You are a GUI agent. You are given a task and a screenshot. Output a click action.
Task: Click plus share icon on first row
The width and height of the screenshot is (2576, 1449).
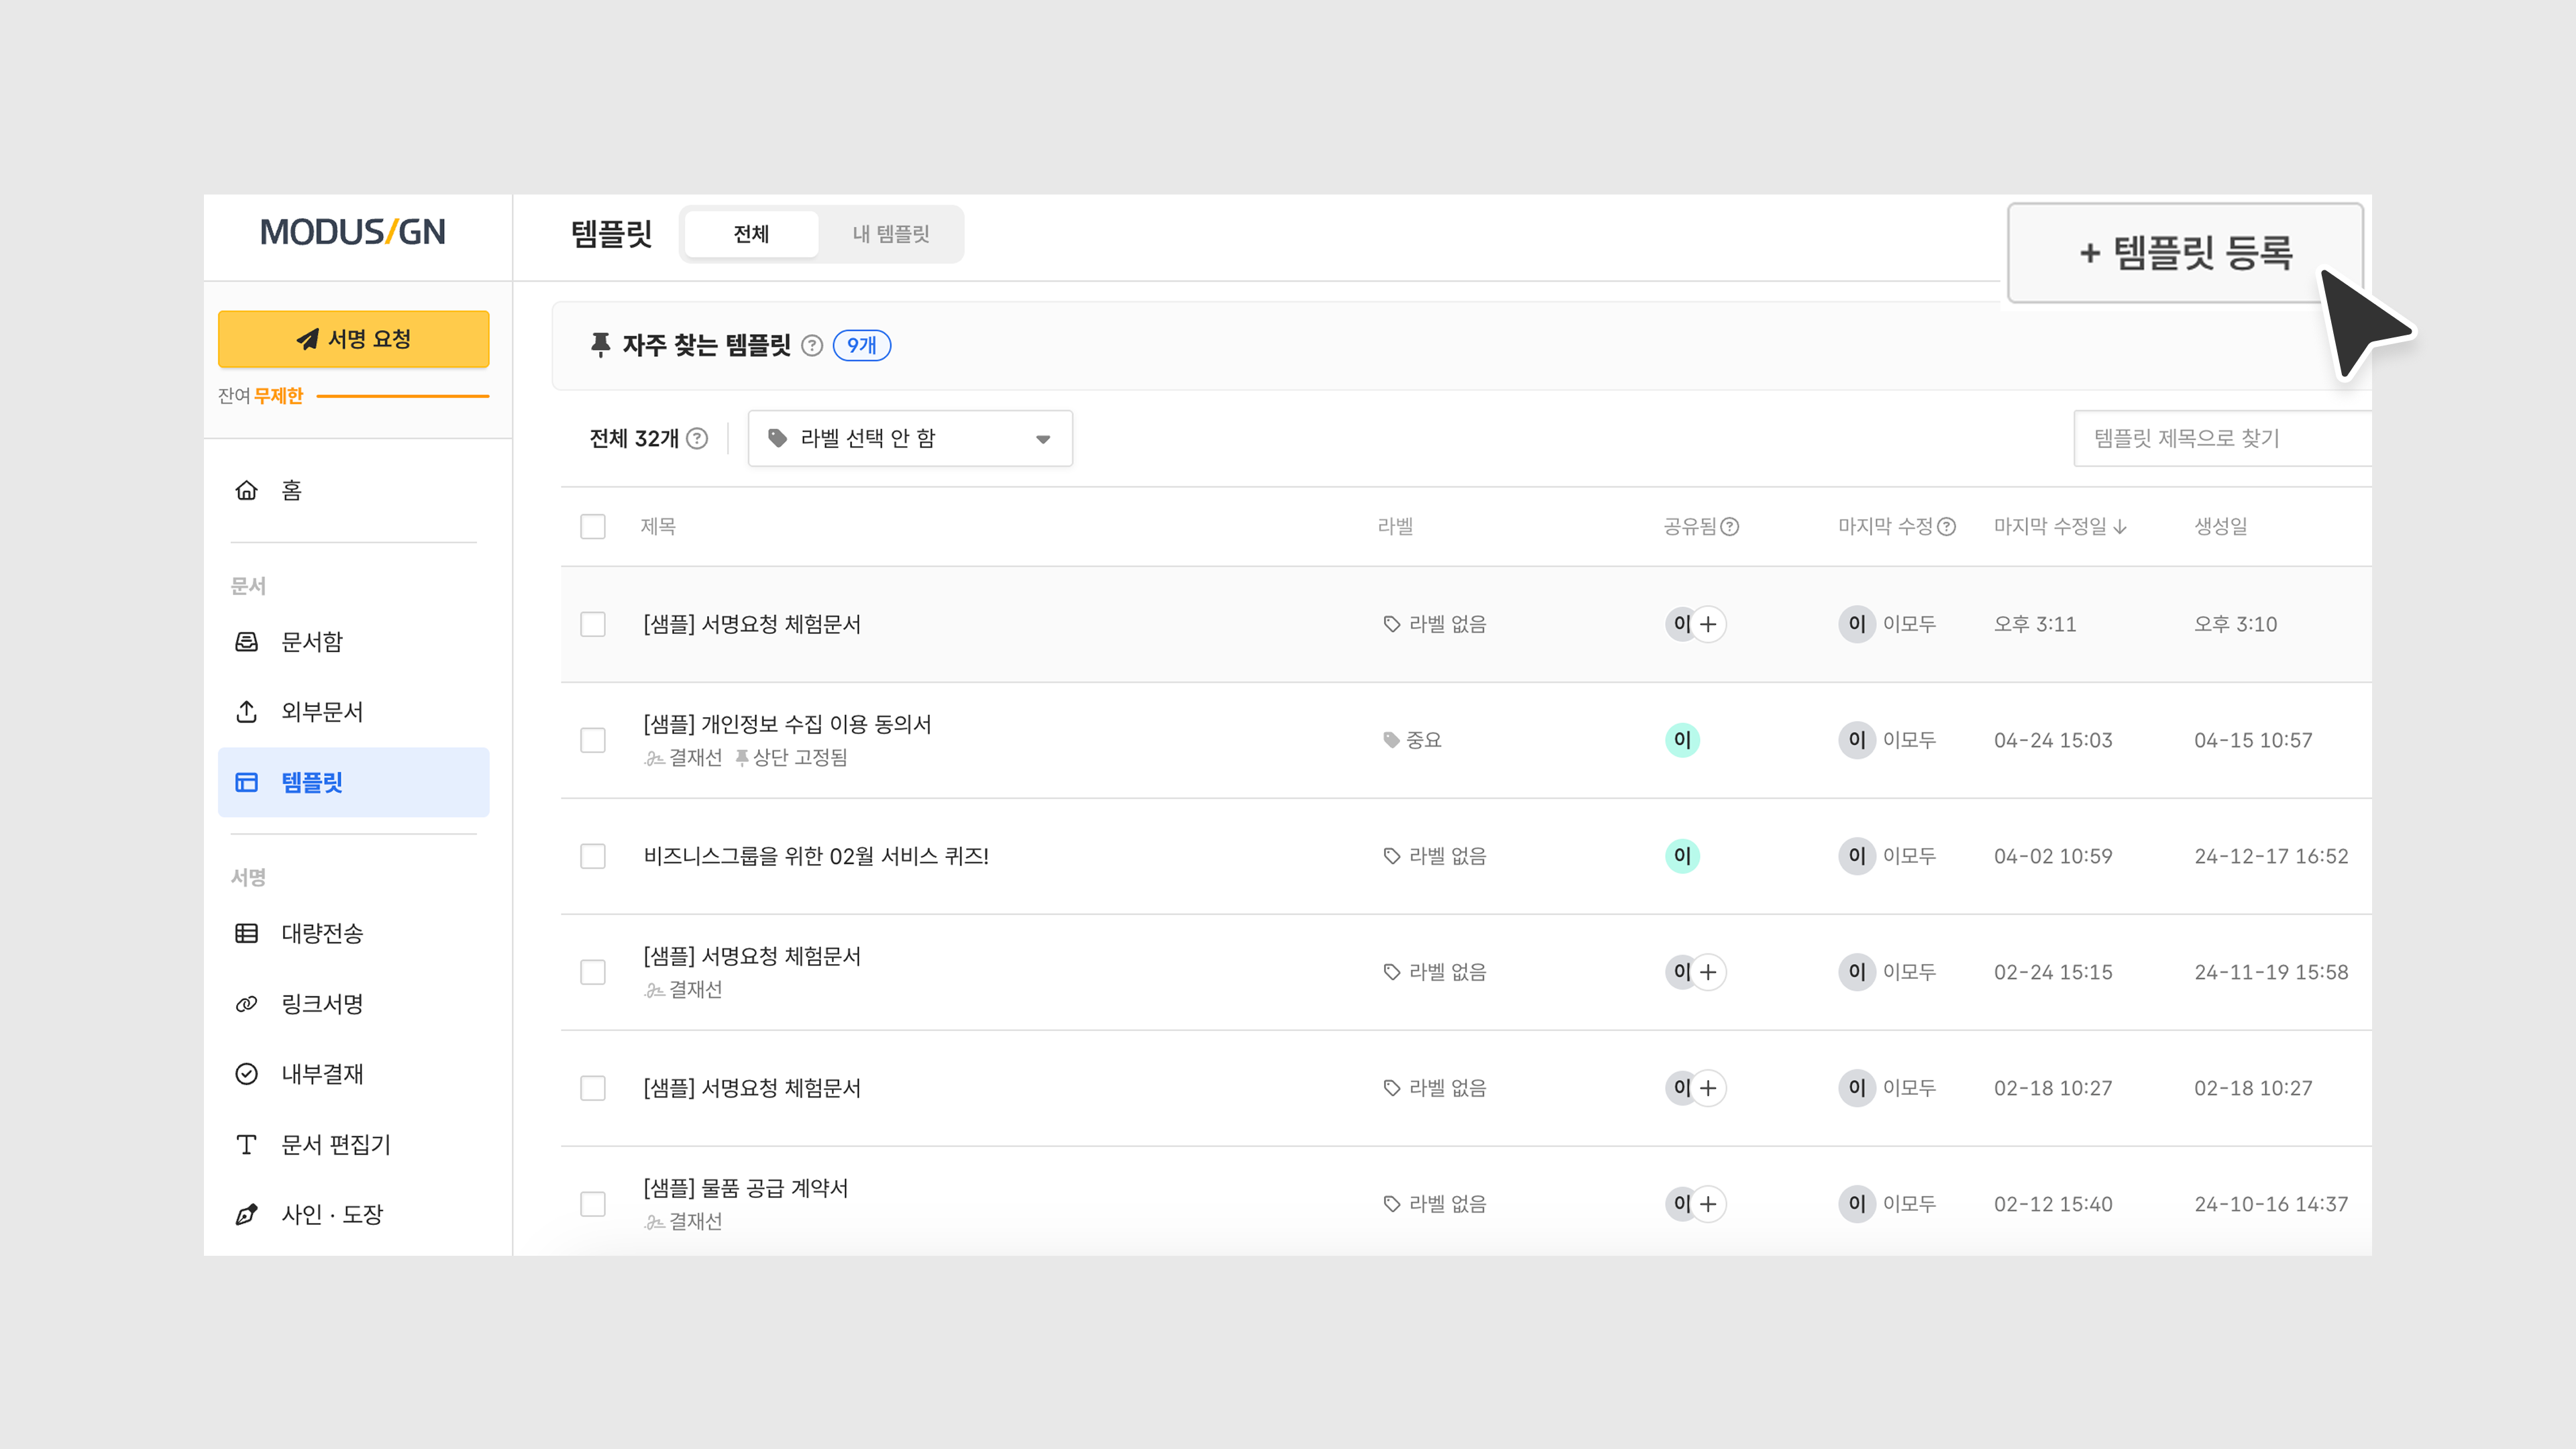[x=1708, y=624]
